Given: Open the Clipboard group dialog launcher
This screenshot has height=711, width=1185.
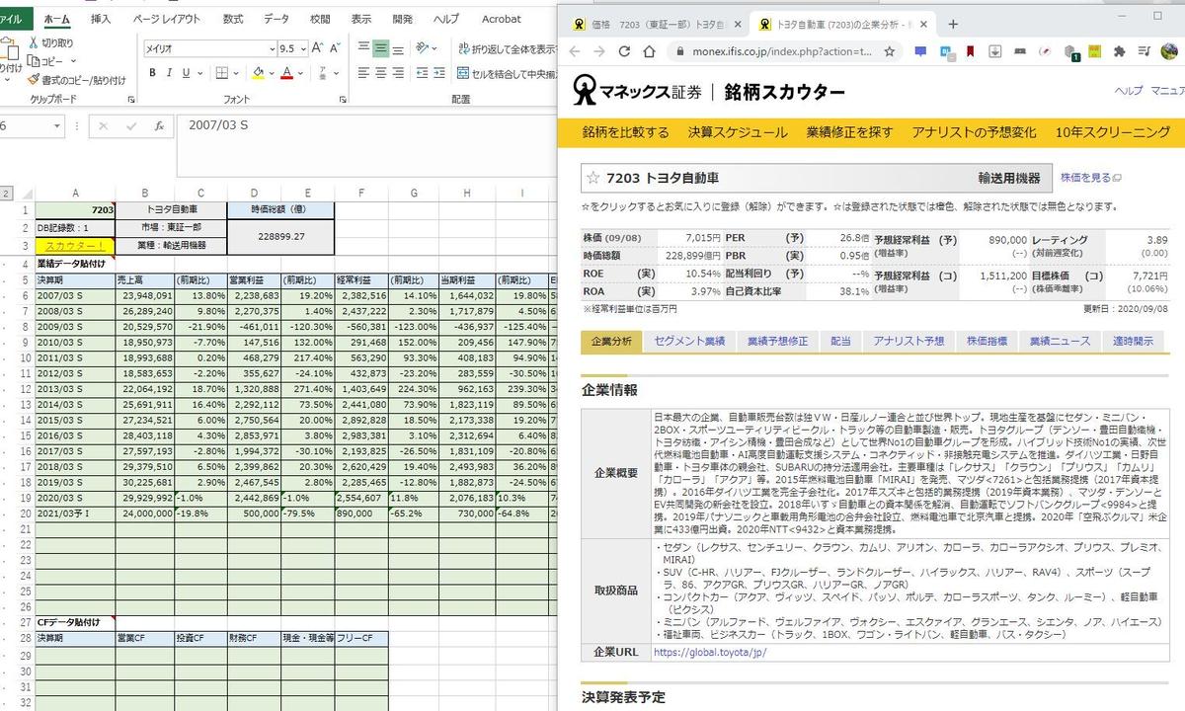Looking at the screenshot, I should pyautogui.click(x=129, y=100).
